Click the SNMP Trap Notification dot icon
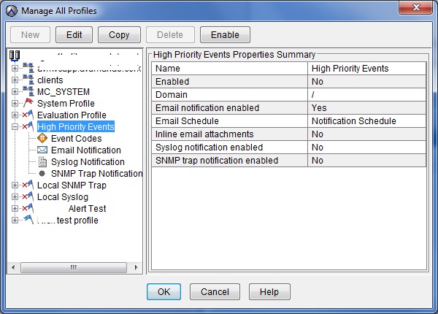This screenshot has width=438, height=314. (42, 174)
